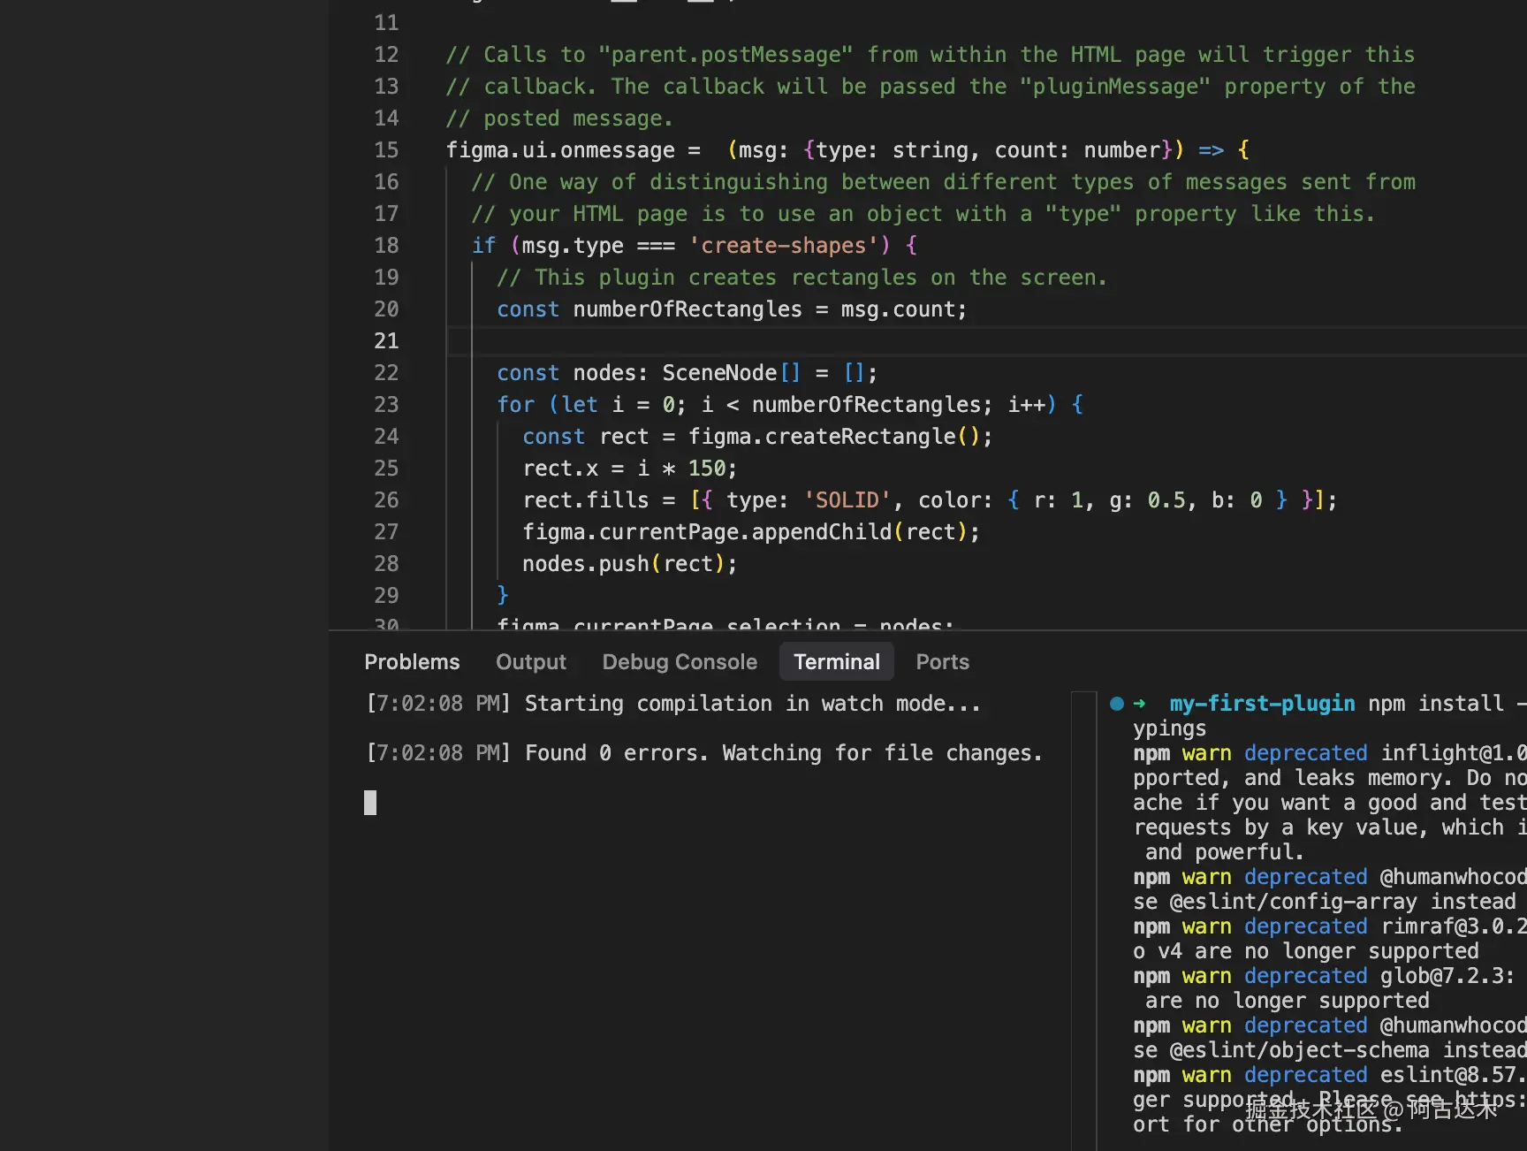Click the "// posted message." comment

click(x=559, y=118)
